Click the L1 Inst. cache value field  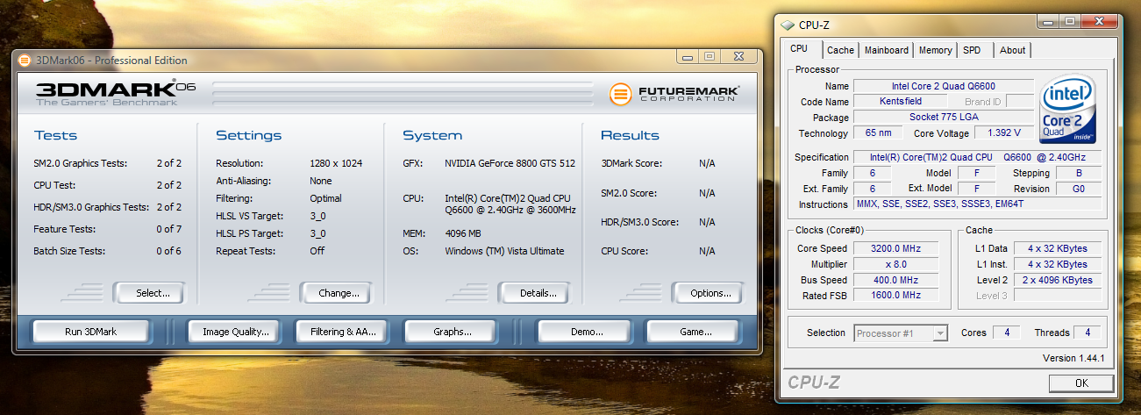1057,264
